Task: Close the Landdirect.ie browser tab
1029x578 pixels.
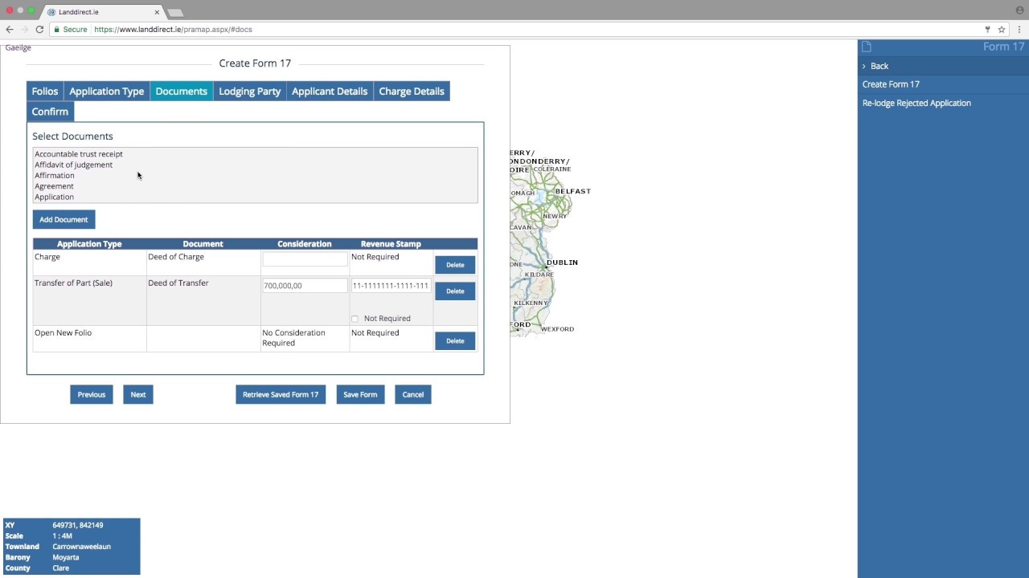Action: 157,12
